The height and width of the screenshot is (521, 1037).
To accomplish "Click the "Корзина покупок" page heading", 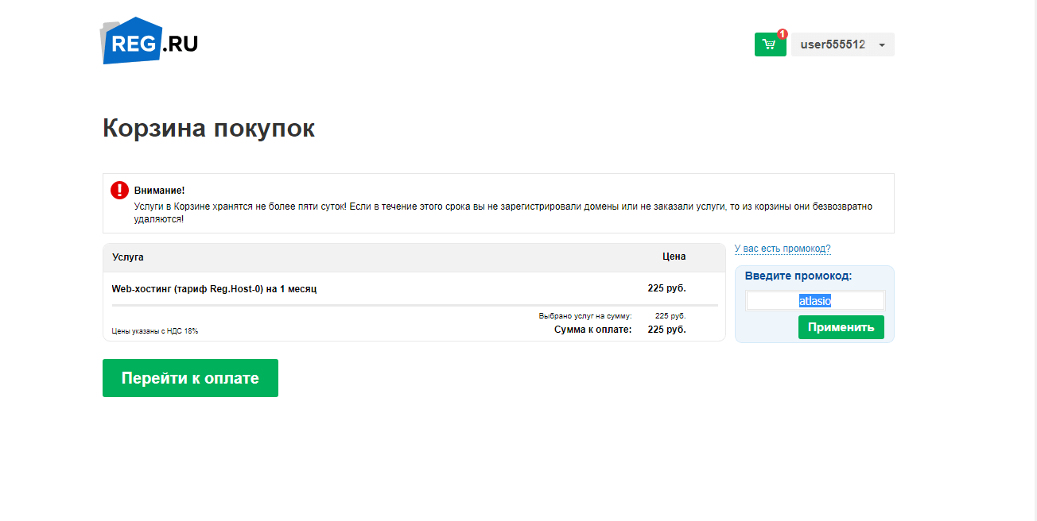I will [208, 128].
